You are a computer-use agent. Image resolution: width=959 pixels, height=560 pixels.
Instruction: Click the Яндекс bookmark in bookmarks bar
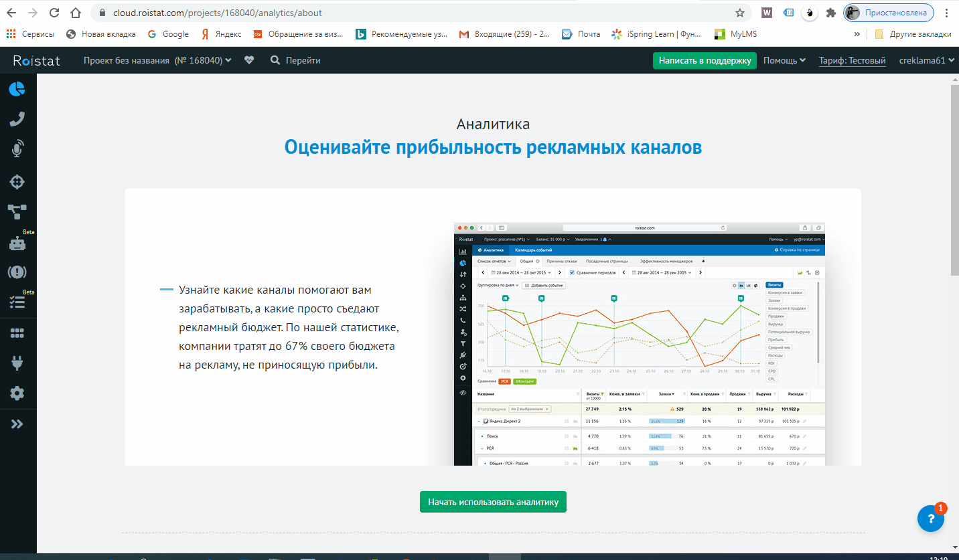(x=222, y=33)
